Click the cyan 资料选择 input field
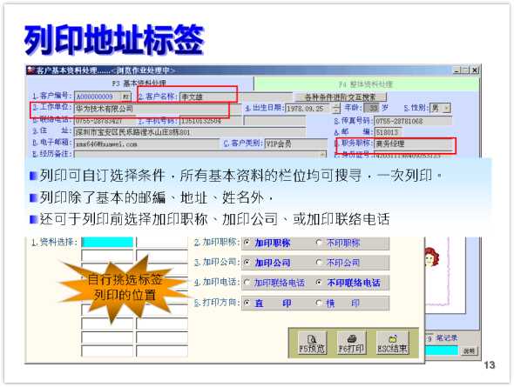Viewport: 514px width, 387px height. (107, 243)
